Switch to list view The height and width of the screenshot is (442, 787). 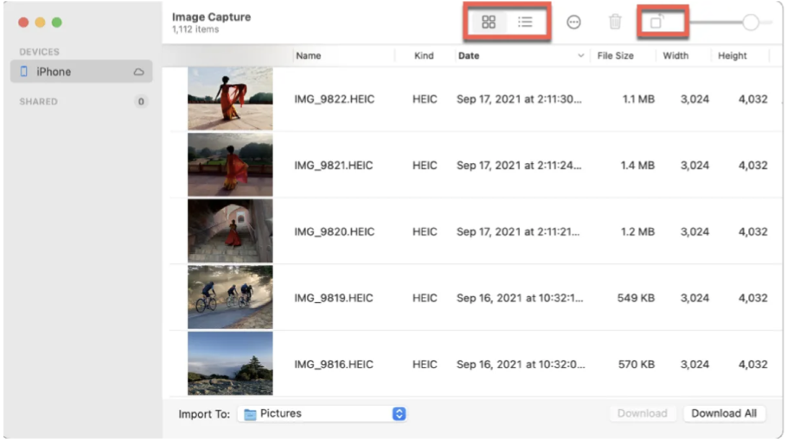(525, 22)
